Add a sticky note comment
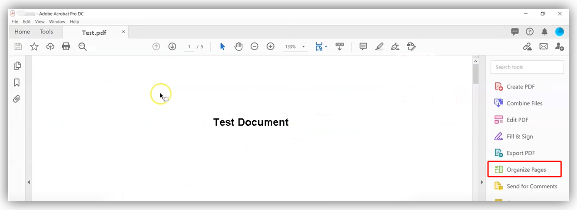The image size is (577, 210). pyautogui.click(x=363, y=46)
